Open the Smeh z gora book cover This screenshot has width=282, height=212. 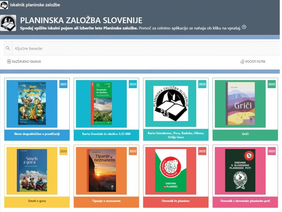click(x=32, y=171)
